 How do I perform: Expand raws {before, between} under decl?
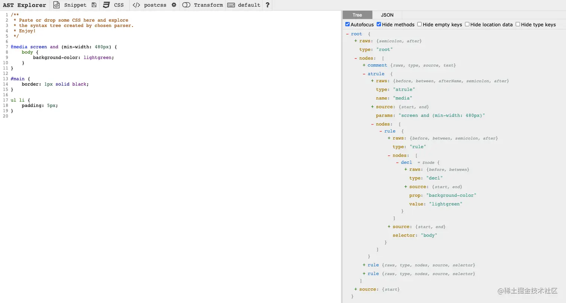point(406,169)
